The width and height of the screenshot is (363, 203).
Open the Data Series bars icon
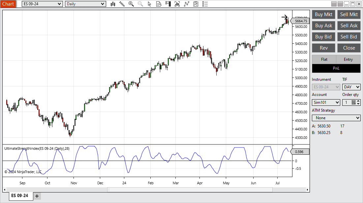[x=177, y=4]
